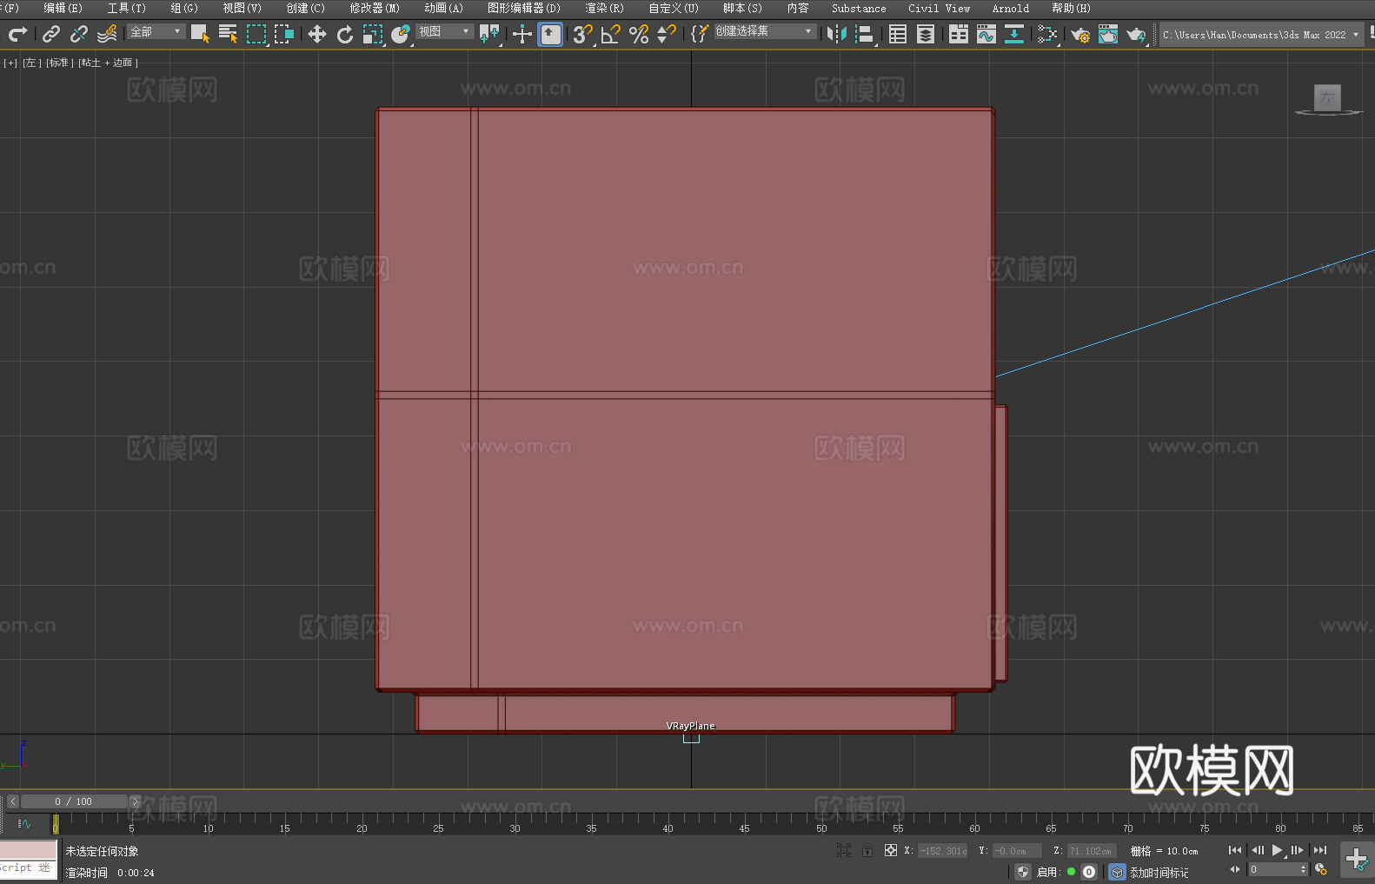Open the Arnold menu

(1010, 8)
